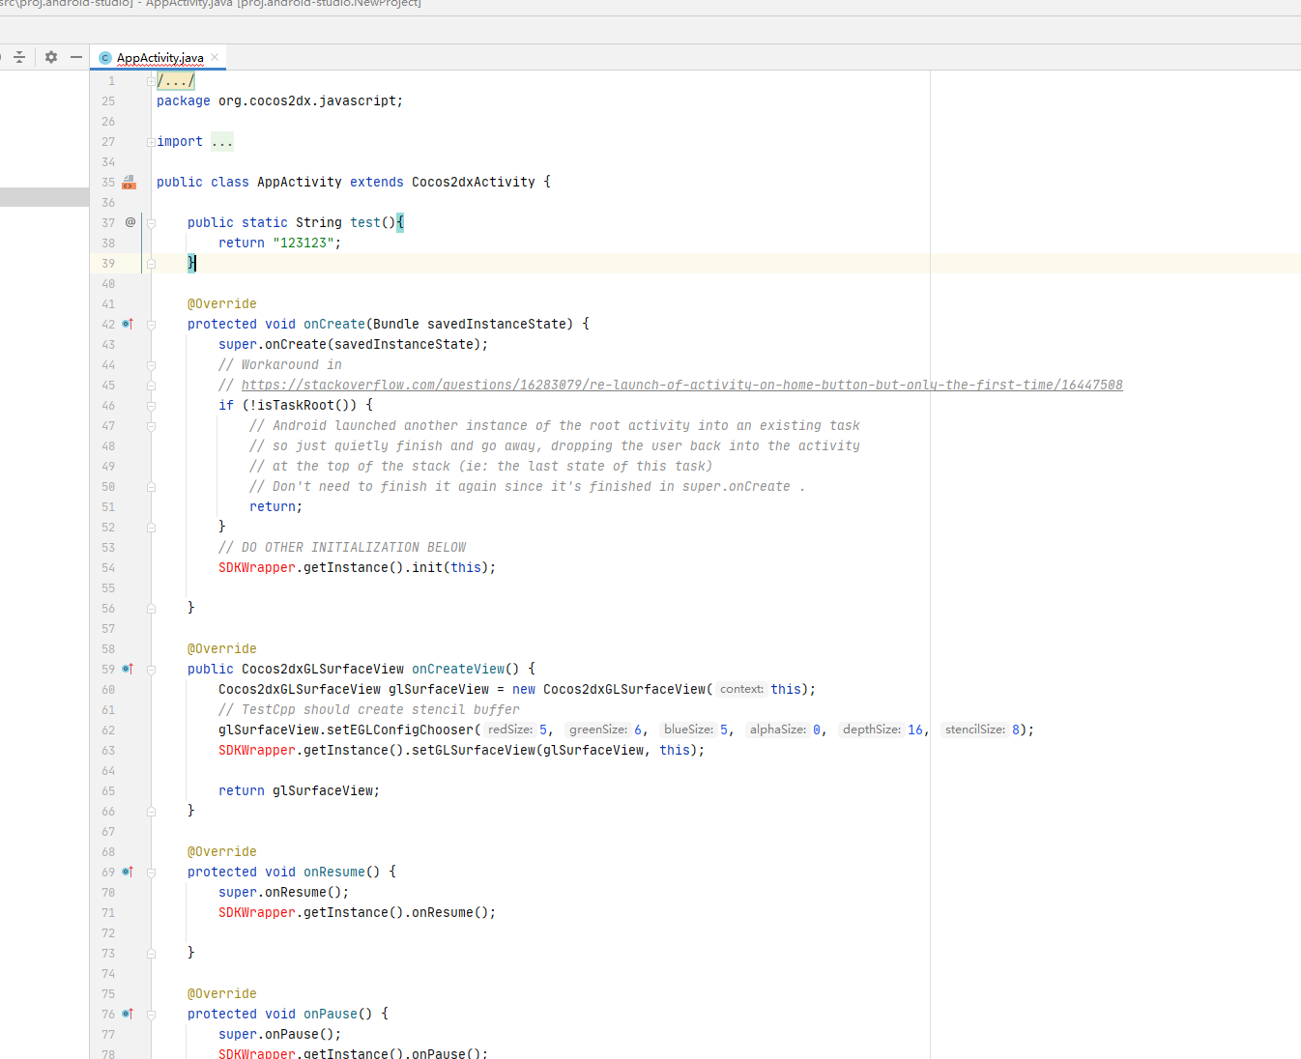The width and height of the screenshot is (1301, 1059).
Task: Click 'Cocos2dxActivity' superclass name
Action: pyautogui.click(x=474, y=182)
